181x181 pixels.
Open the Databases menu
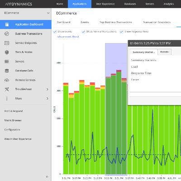130,4
